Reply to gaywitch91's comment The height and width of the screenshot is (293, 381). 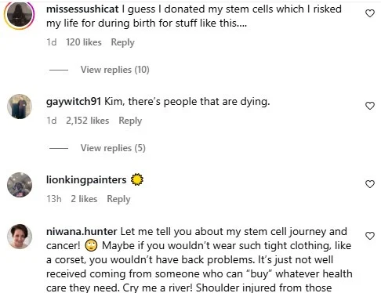130,121
